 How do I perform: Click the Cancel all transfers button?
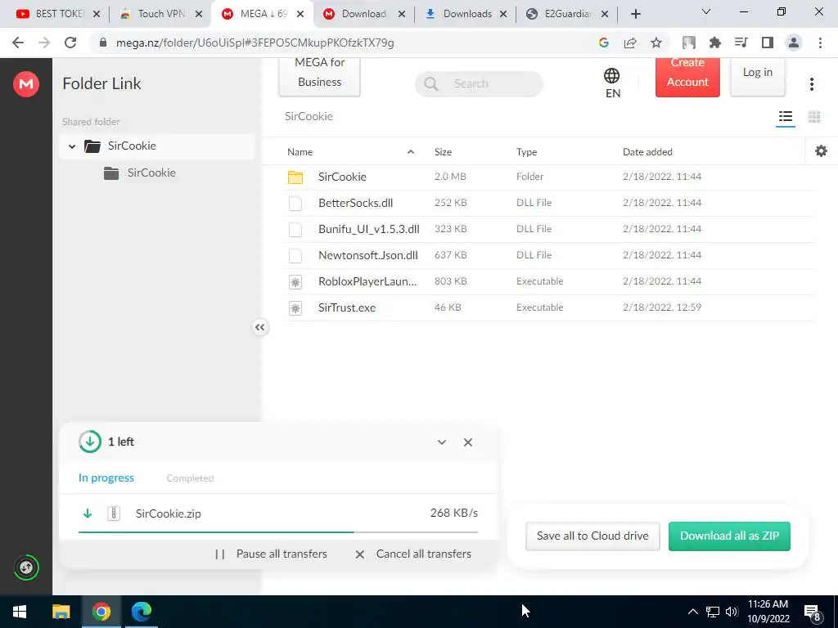click(x=413, y=554)
